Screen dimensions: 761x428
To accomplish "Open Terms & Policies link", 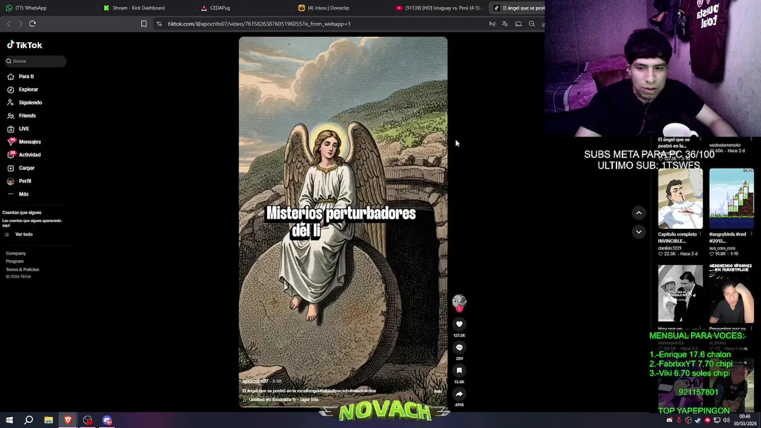I will tap(23, 269).
